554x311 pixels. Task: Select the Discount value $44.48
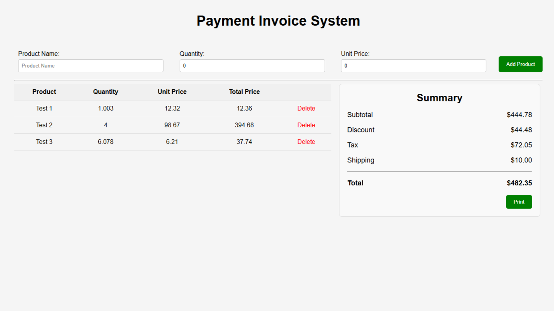(x=521, y=130)
